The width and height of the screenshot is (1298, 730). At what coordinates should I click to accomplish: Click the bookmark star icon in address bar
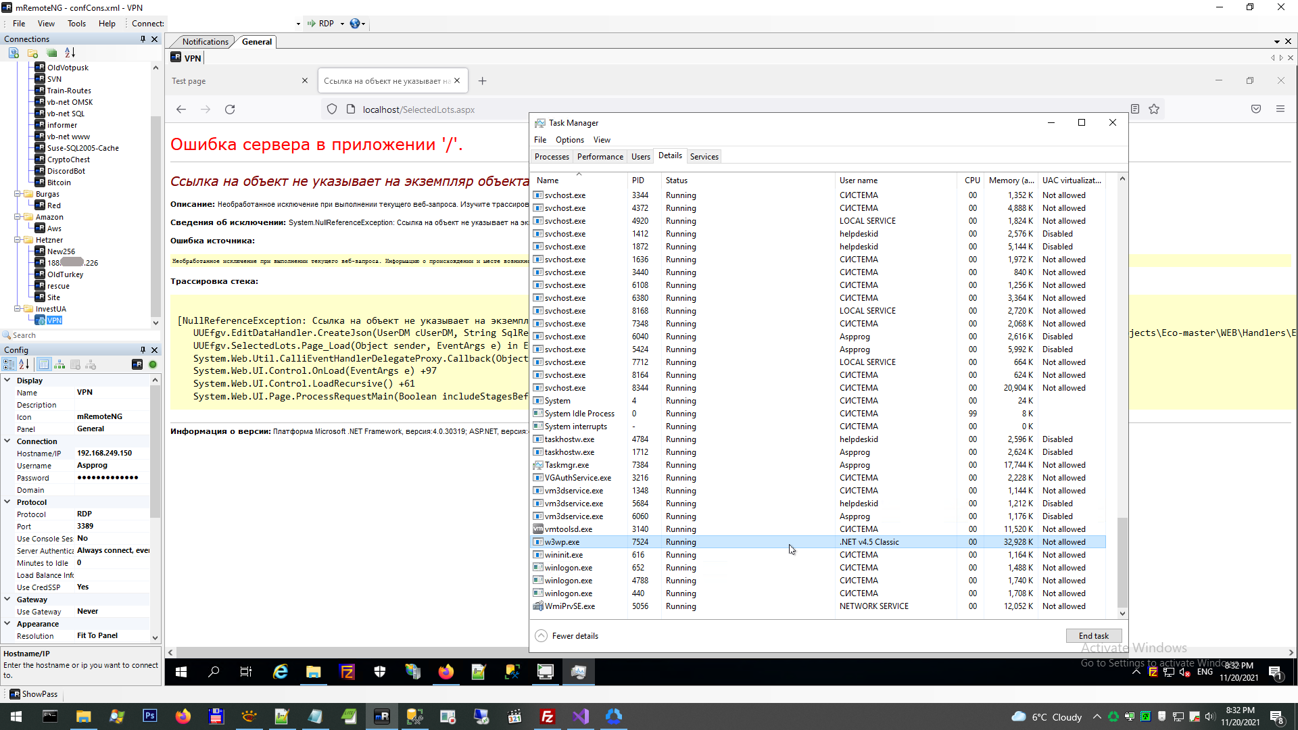(1154, 109)
